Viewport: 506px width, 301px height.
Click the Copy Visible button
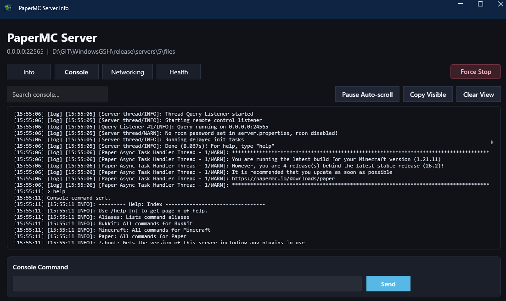coord(427,94)
